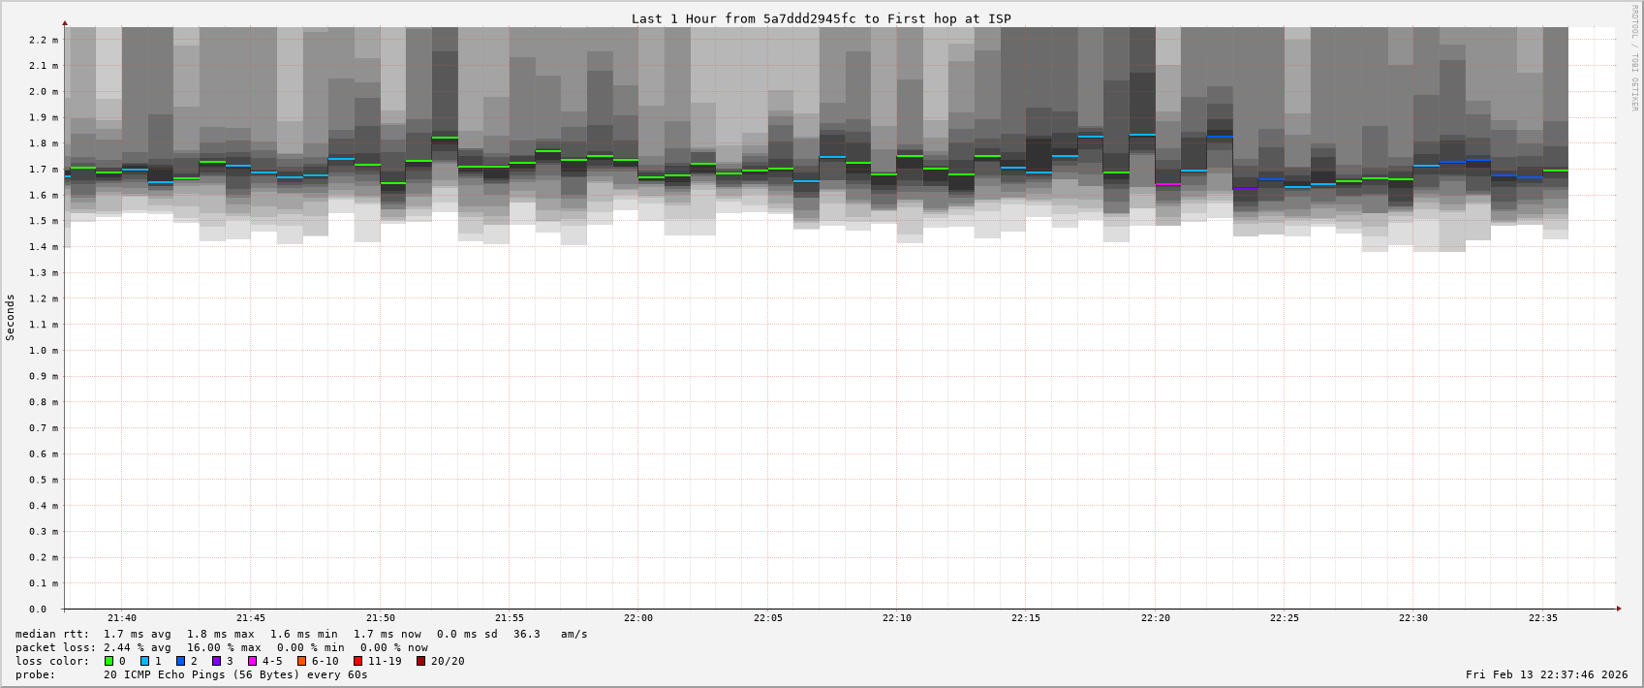This screenshot has height=688, width=1644.
Task: Select the orange swatch labeled 6-10
Action: 302,661
